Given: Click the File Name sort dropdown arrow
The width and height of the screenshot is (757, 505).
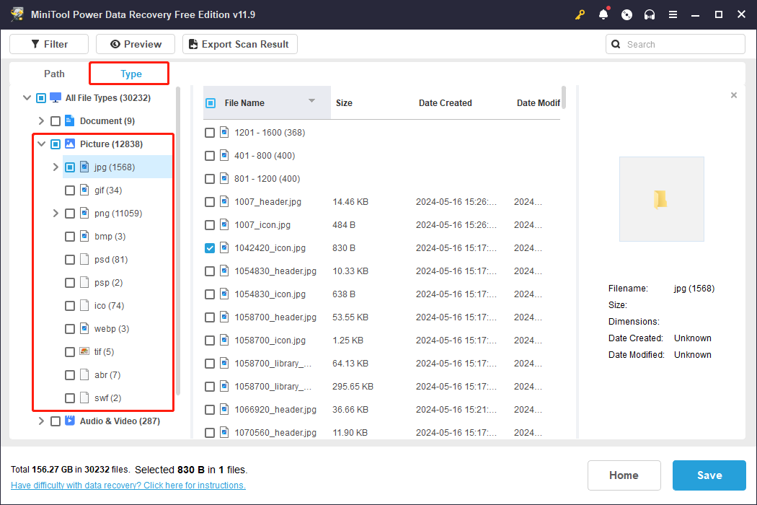Looking at the screenshot, I should point(312,101).
